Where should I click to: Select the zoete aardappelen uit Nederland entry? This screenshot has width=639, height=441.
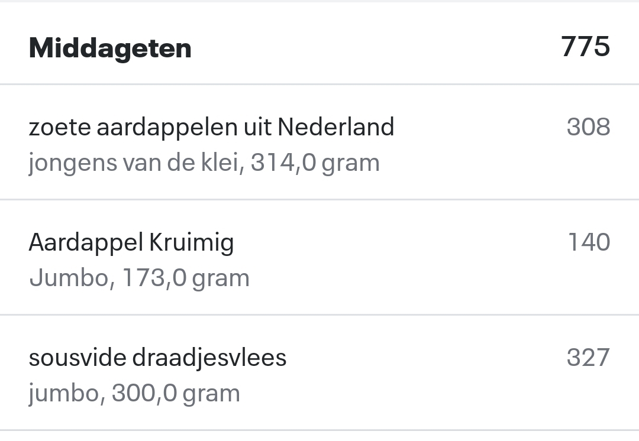[x=211, y=127]
